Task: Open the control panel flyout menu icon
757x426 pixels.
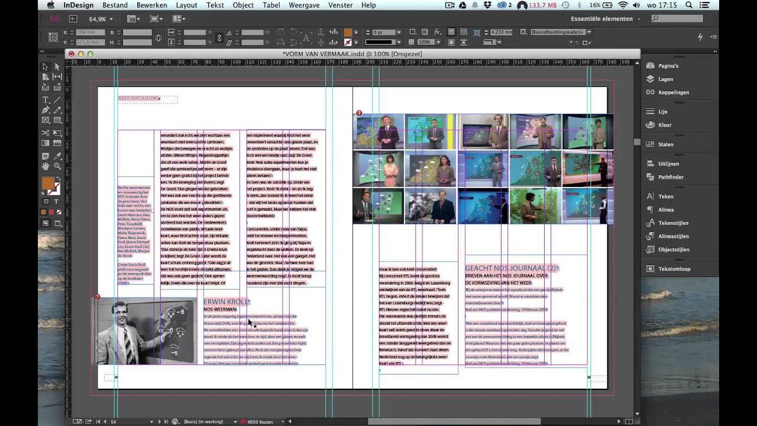Action: 714,37
